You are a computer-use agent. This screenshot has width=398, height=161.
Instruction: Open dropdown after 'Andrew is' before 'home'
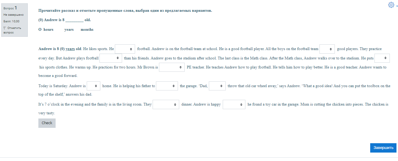pyautogui.click(x=93, y=86)
